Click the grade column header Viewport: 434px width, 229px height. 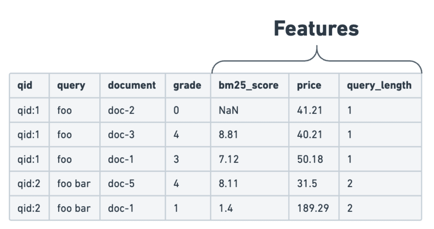click(x=187, y=85)
